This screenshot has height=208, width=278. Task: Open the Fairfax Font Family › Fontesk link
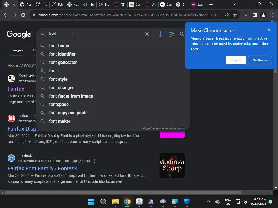pos(42,168)
